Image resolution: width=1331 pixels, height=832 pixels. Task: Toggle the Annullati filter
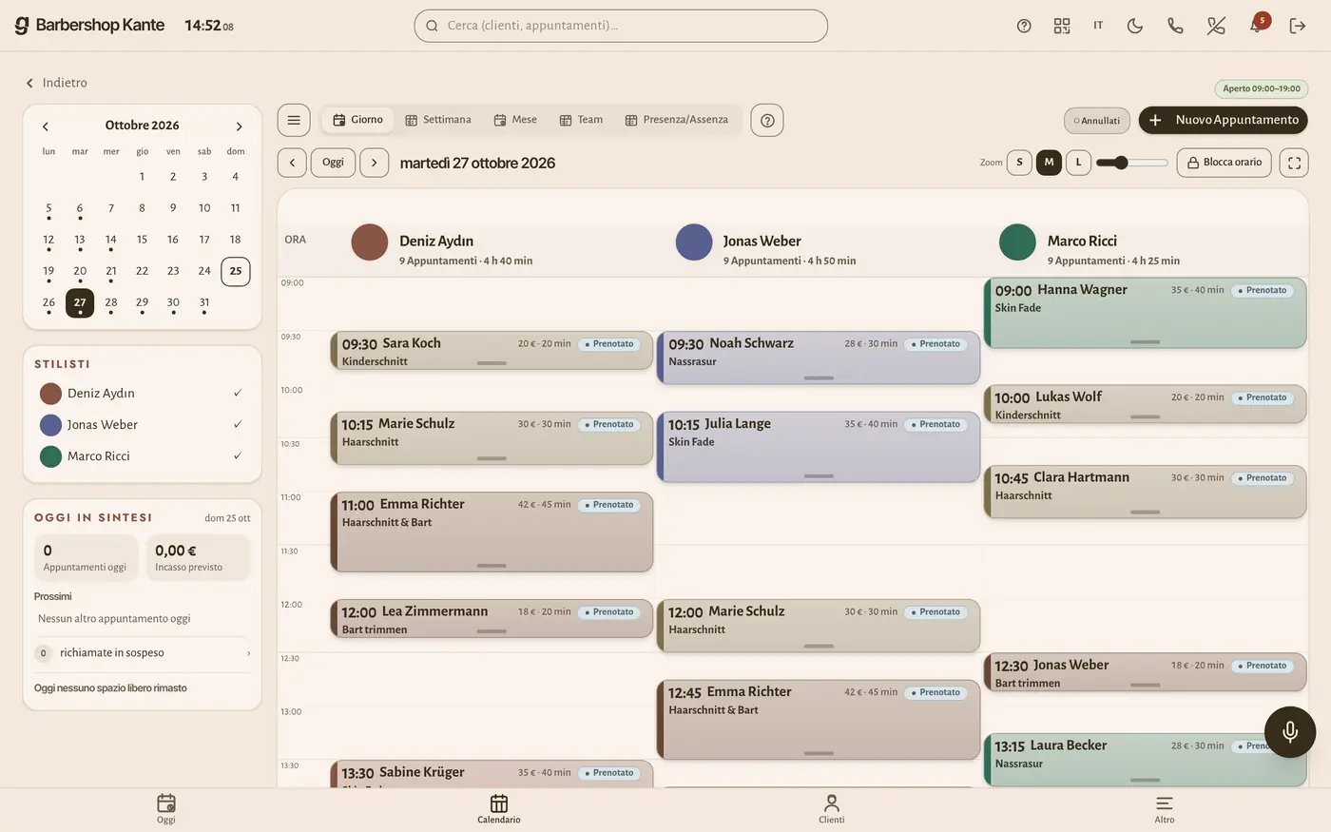[x=1097, y=121]
